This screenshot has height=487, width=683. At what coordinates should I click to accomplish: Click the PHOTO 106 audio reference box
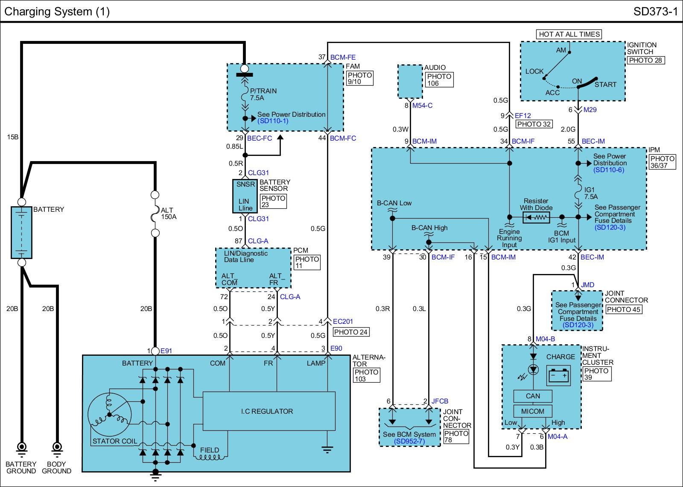pos(439,80)
